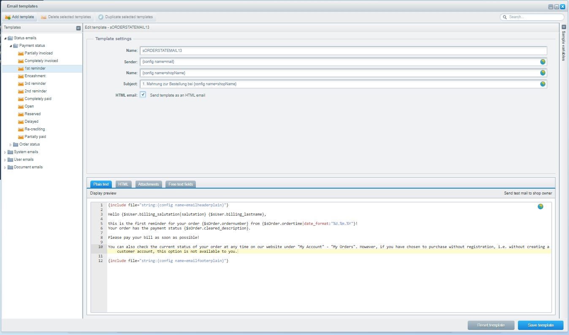Screen dimensions: 569x335
Task: Select the Completely paid template
Action: pyautogui.click(x=38, y=99)
